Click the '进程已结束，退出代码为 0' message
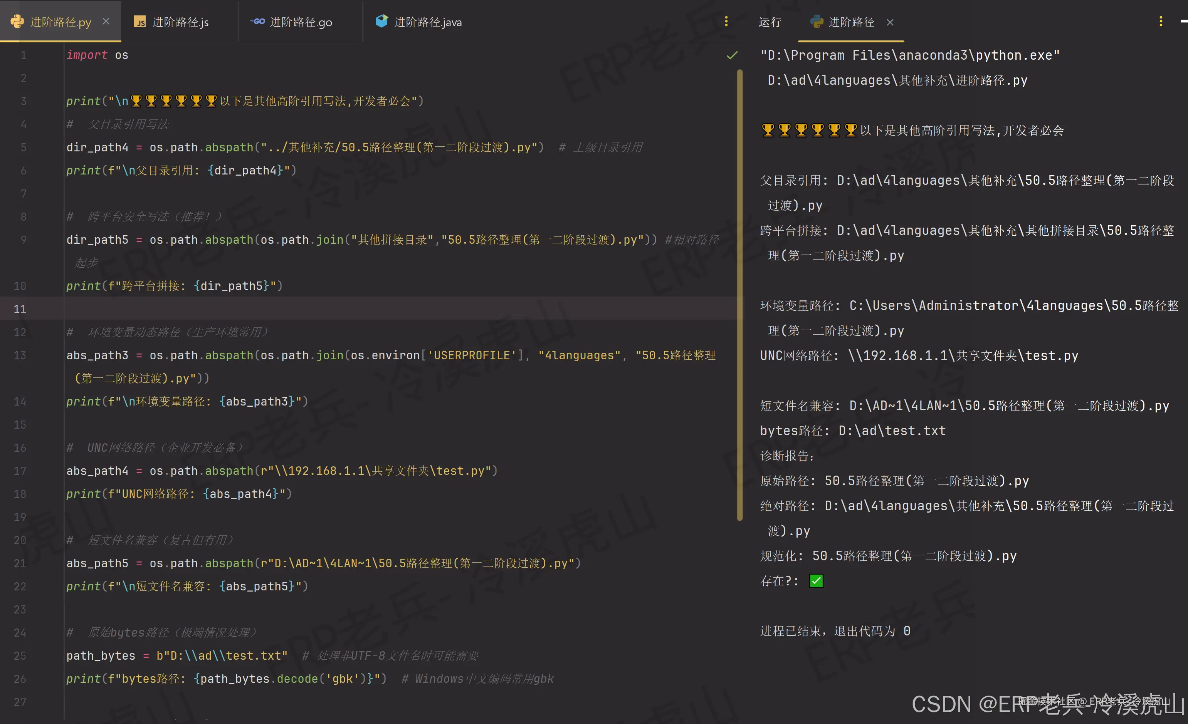 (835, 632)
